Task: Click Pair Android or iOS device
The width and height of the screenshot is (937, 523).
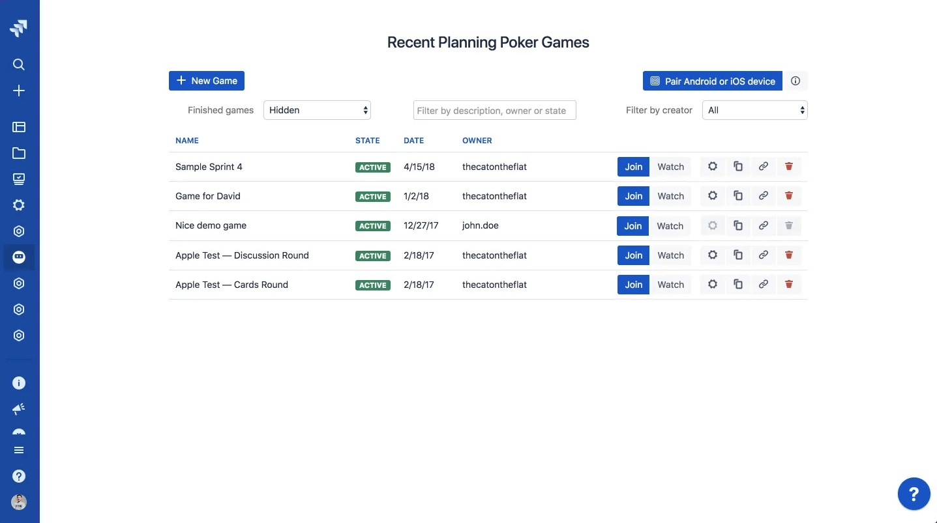Action: point(711,81)
